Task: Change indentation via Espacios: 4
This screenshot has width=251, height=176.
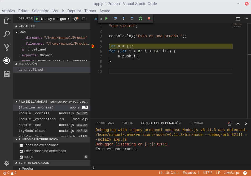Action: pyautogui.click(x=191, y=173)
